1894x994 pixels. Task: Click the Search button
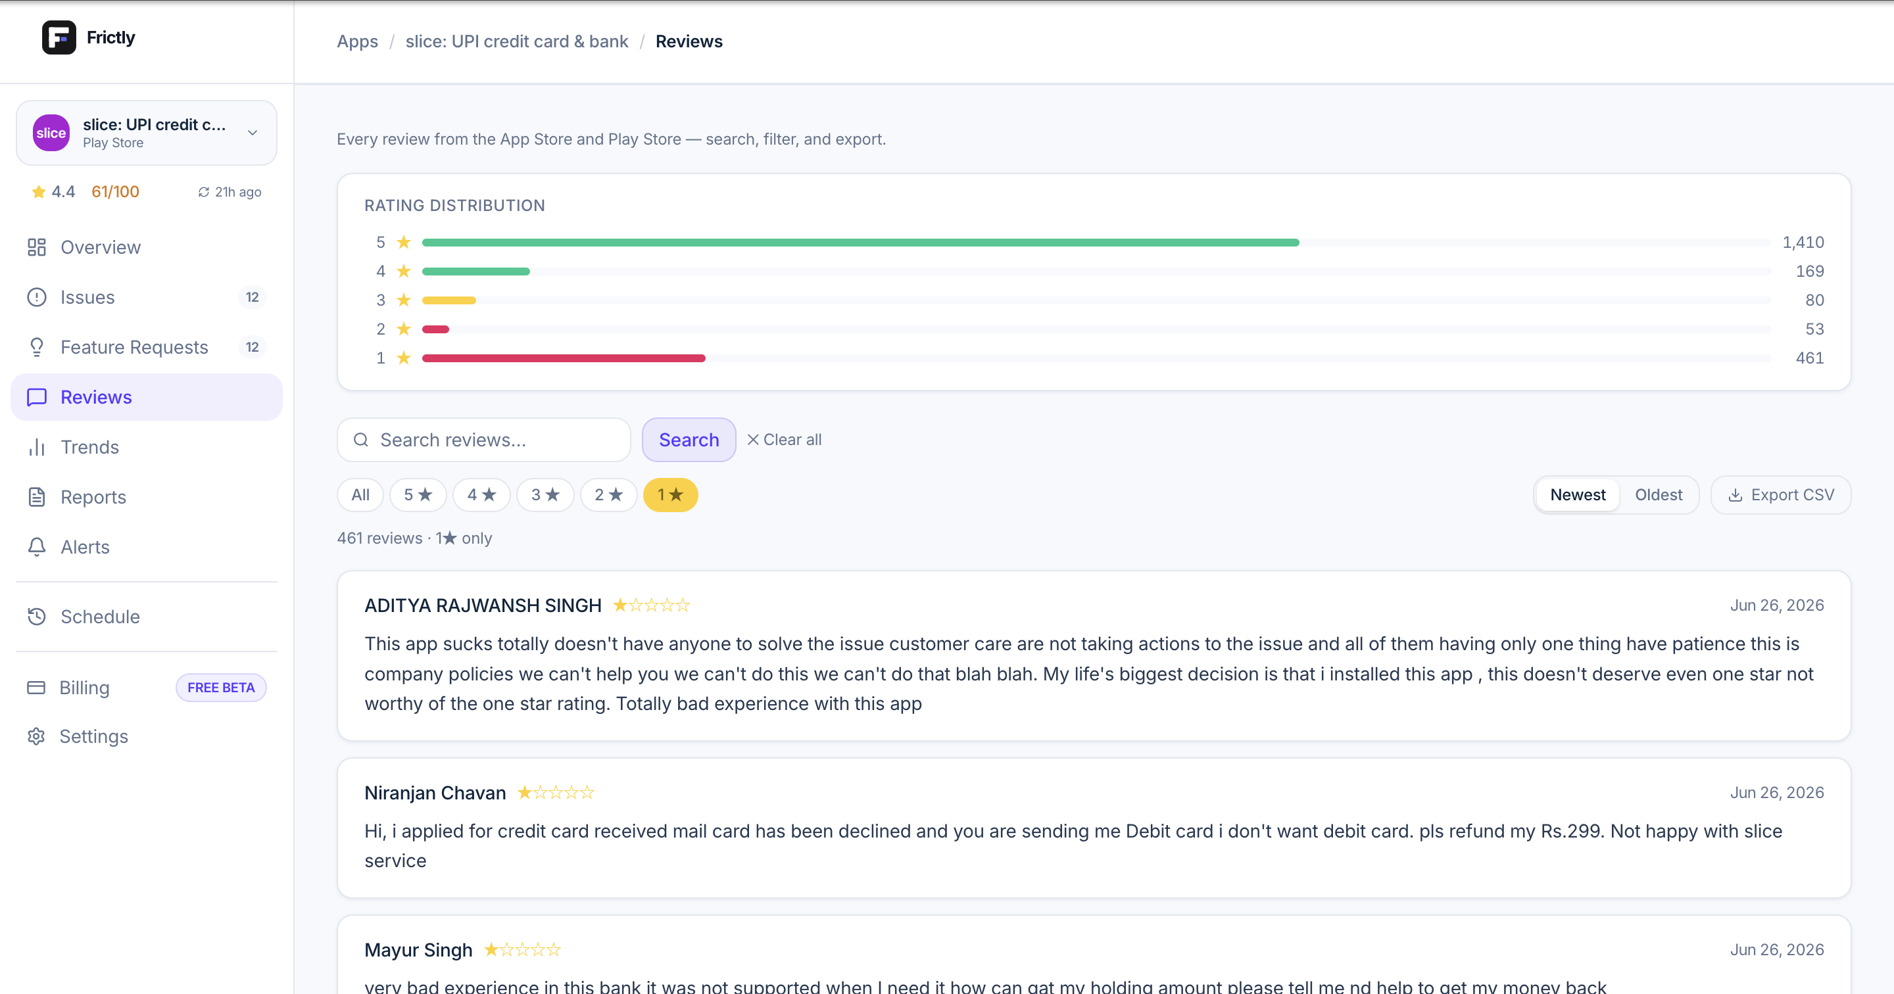[689, 440]
